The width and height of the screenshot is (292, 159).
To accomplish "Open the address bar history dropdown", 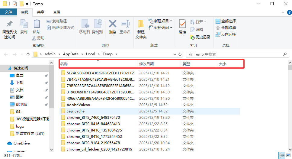I will 175,54.
